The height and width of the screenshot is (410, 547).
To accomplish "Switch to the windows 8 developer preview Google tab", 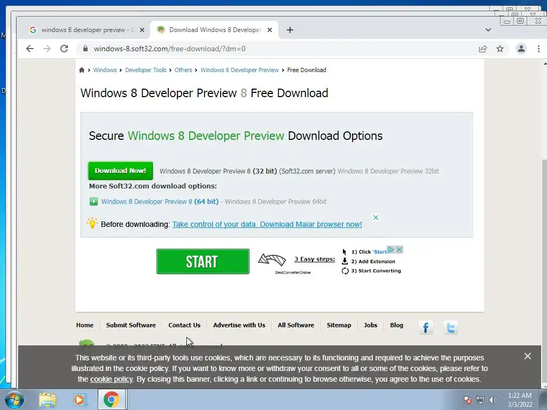I will point(84,30).
